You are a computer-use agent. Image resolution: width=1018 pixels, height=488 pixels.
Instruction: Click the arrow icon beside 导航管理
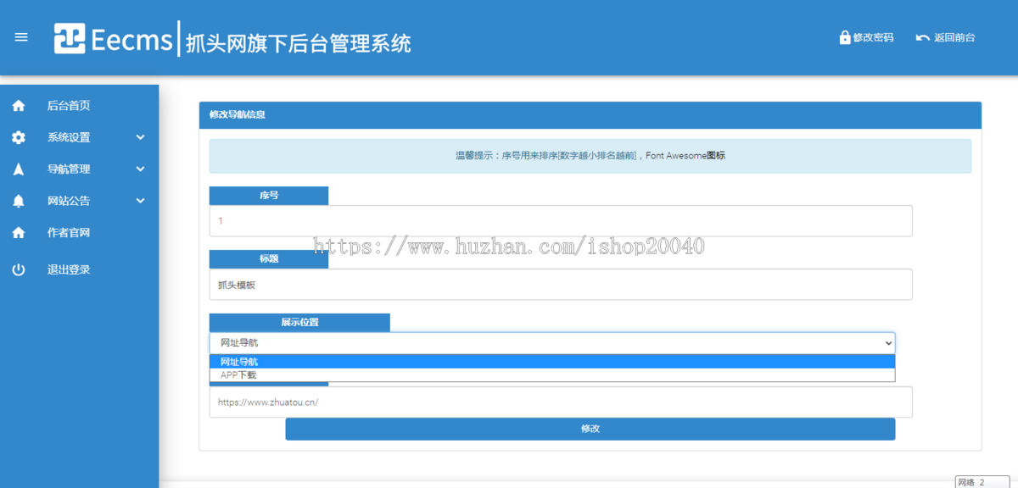(19, 169)
